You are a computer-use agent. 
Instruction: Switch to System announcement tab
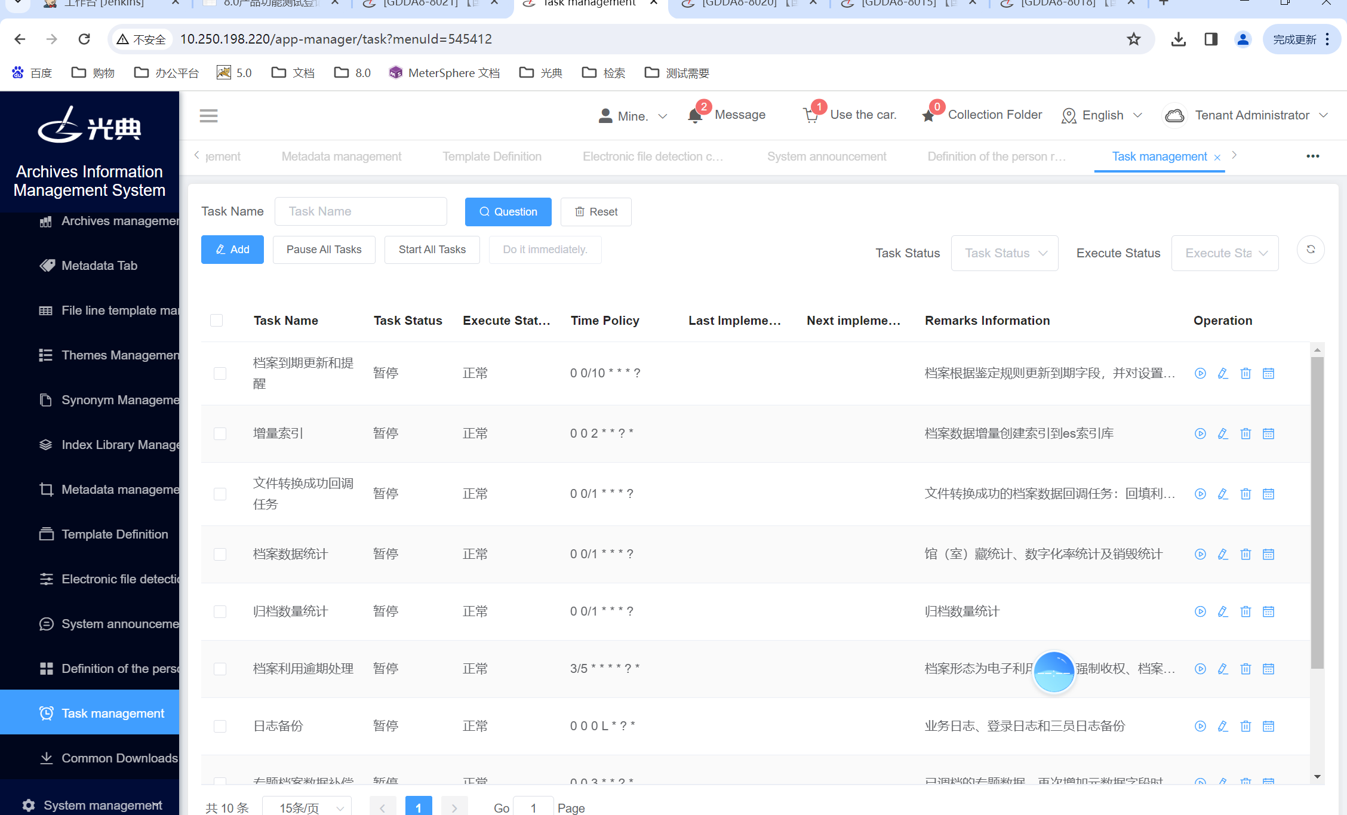coord(826,156)
